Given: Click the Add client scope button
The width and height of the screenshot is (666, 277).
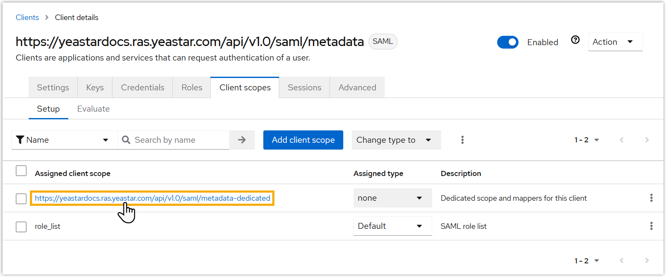Looking at the screenshot, I should coord(303,140).
